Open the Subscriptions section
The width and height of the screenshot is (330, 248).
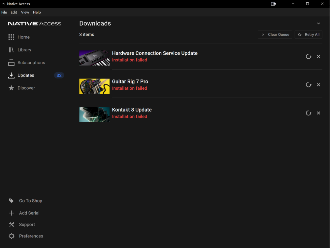click(x=31, y=62)
